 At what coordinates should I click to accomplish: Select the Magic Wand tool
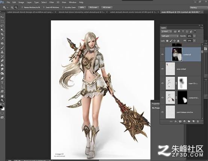(2, 30)
